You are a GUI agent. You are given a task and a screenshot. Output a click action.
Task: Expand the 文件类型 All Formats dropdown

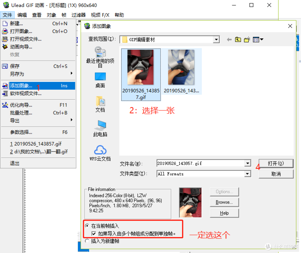click(x=247, y=174)
